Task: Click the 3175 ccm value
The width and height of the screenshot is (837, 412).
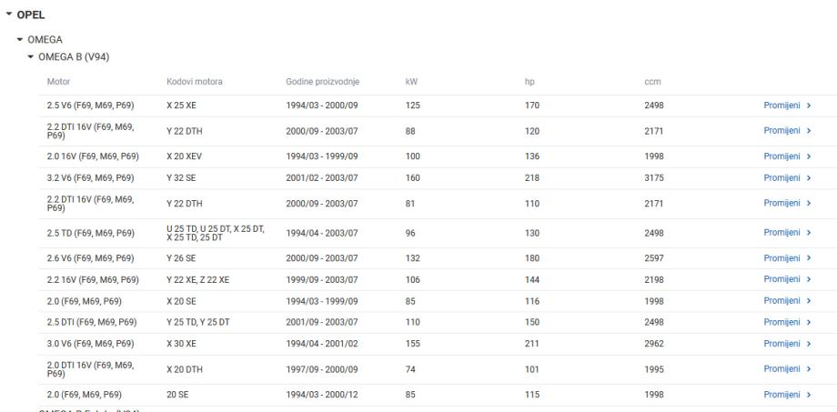Action: click(x=654, y=177)
